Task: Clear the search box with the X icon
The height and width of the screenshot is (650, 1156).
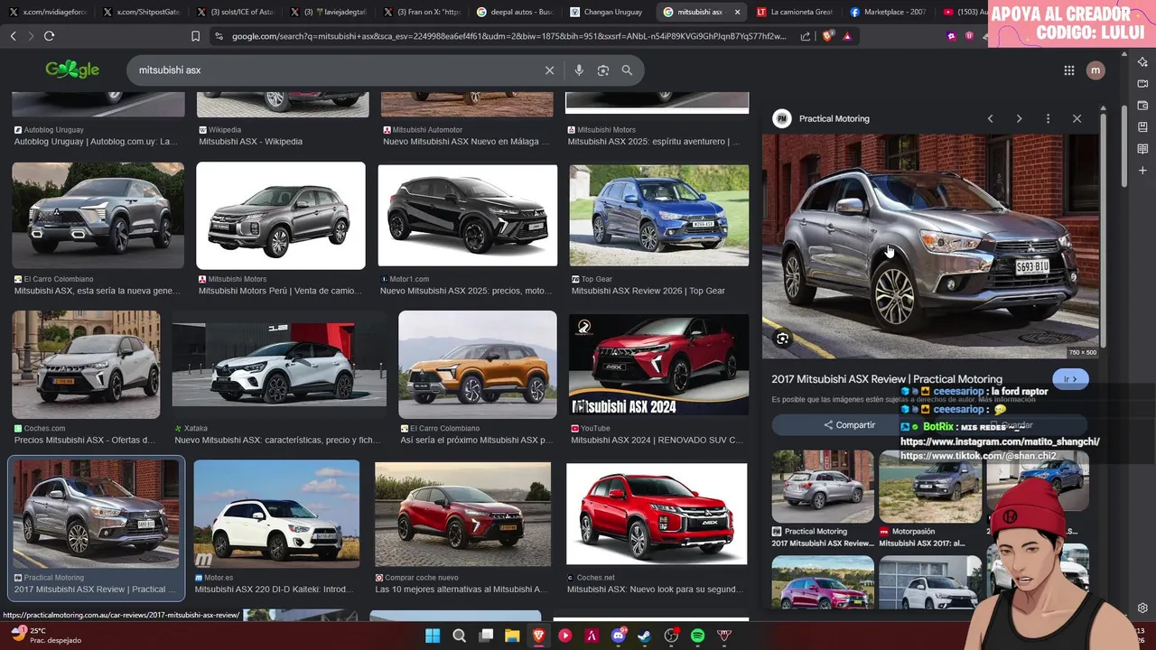Action: tap(549, 70)
